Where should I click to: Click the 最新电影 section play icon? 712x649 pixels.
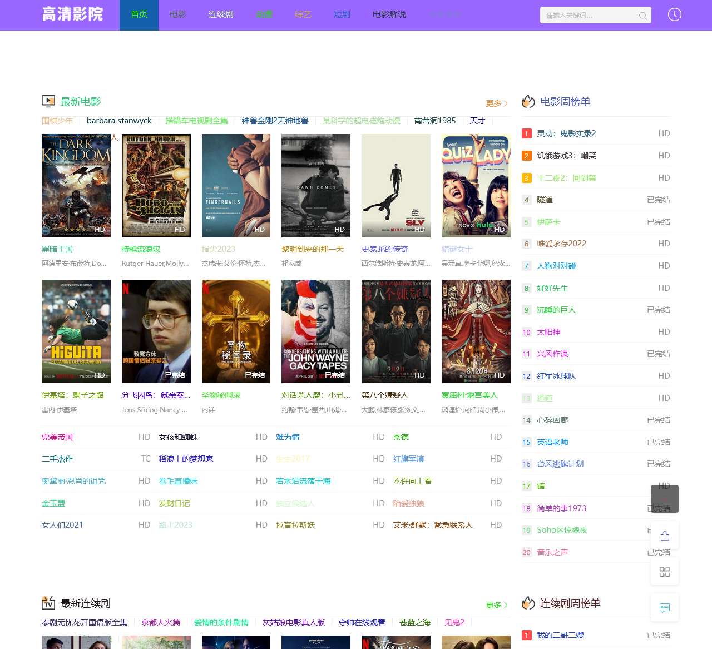[48, 101]
